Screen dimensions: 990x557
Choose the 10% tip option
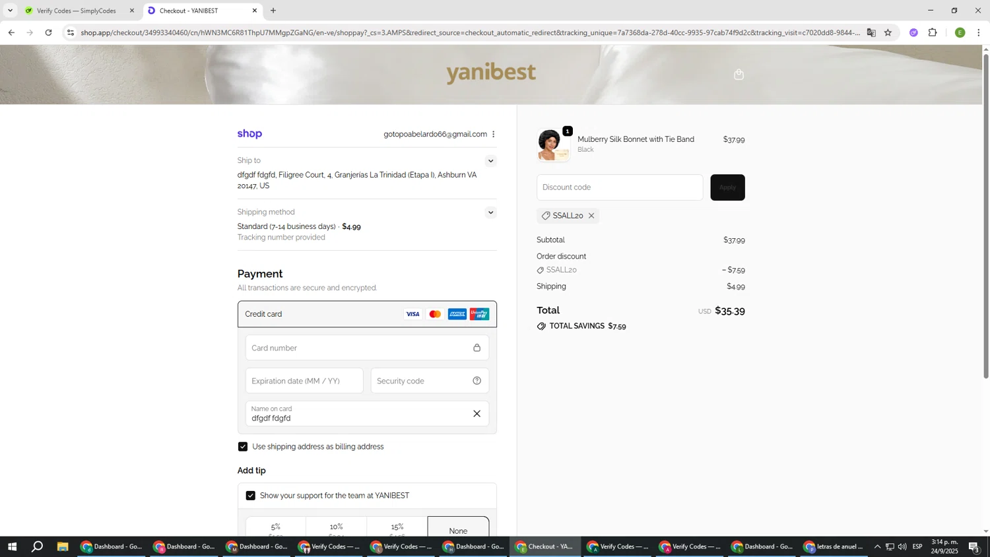point(337,527)
